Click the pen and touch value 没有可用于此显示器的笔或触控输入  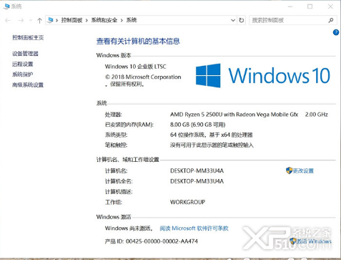pyautogui.click(x=212, y=145)
